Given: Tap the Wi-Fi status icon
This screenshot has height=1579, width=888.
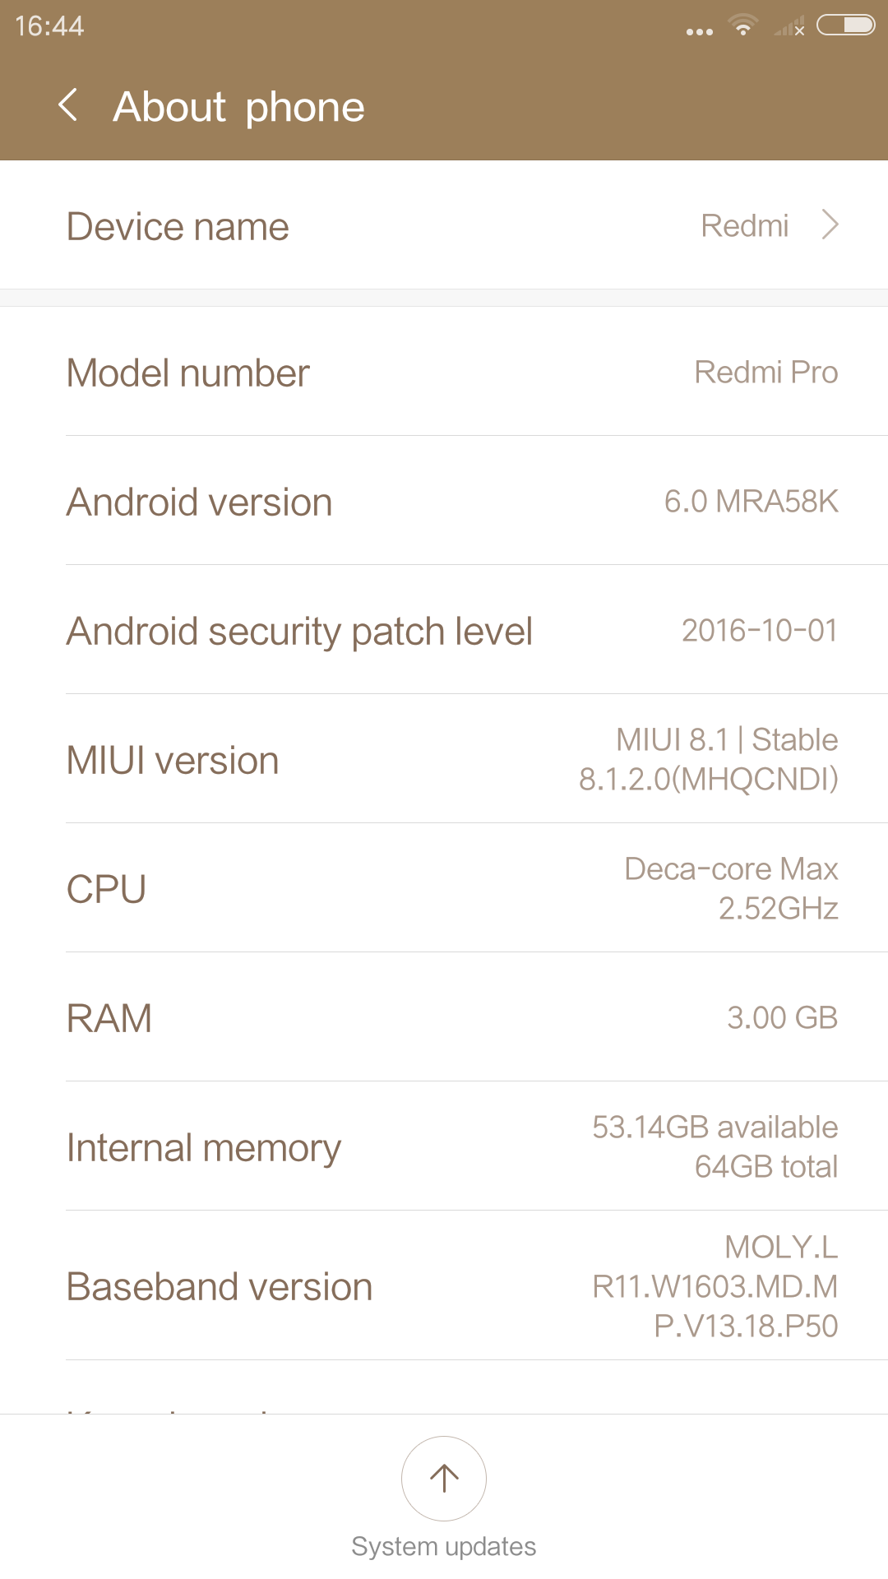Looking at the screenshot, I should (x=743, y=26).
